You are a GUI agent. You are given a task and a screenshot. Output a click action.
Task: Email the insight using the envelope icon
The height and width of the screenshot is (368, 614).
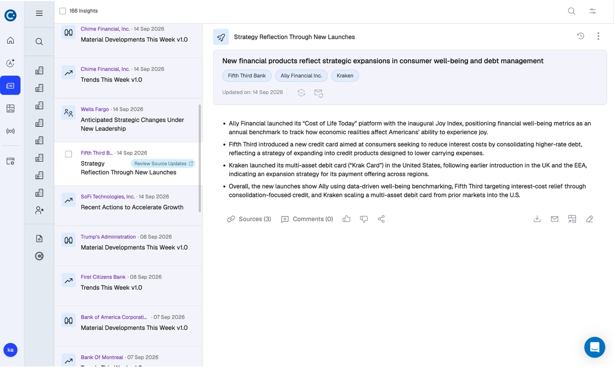pos(554,219)
